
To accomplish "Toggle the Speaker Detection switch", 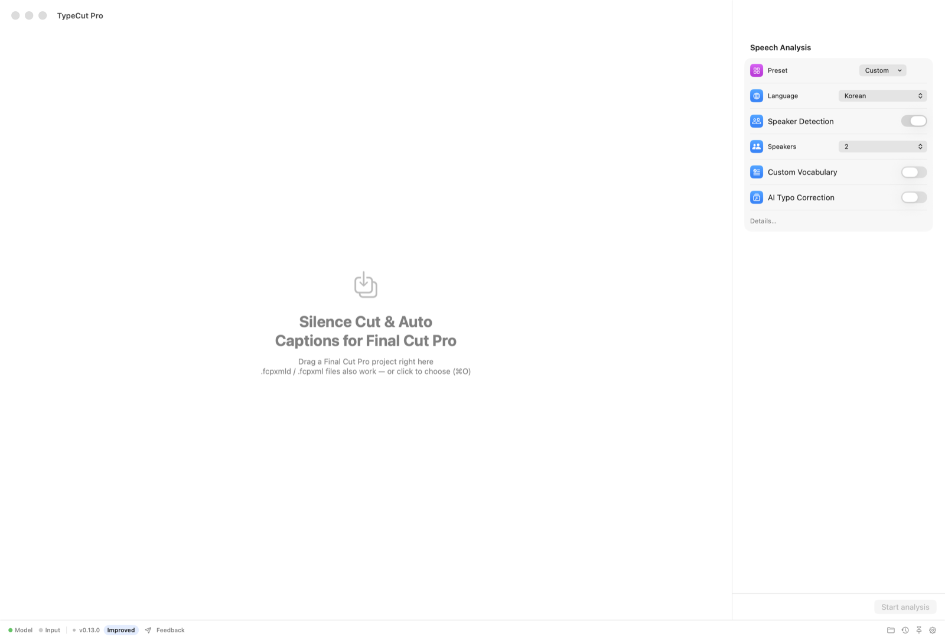I will (914, 121).
